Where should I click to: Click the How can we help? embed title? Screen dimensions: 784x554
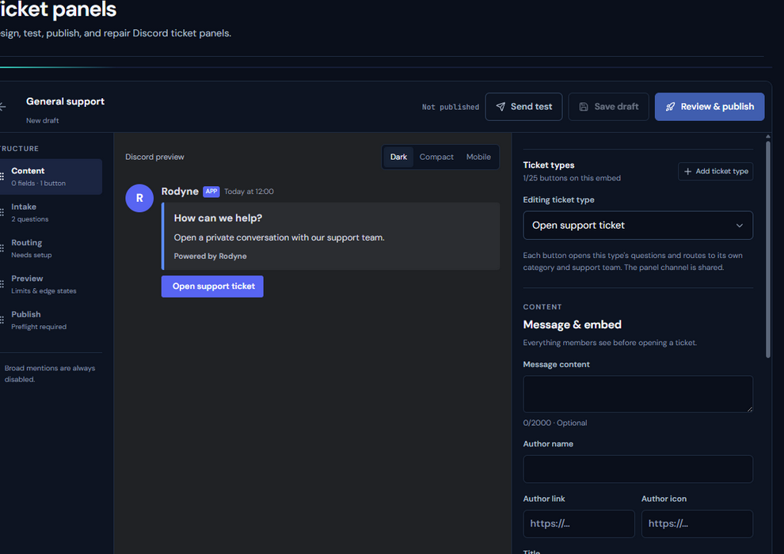click(218, 218)
